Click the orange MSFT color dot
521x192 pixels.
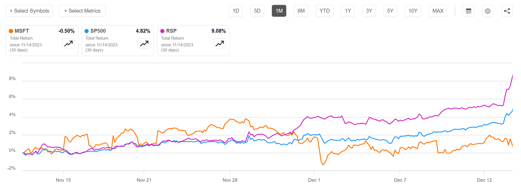click(11, 31)
